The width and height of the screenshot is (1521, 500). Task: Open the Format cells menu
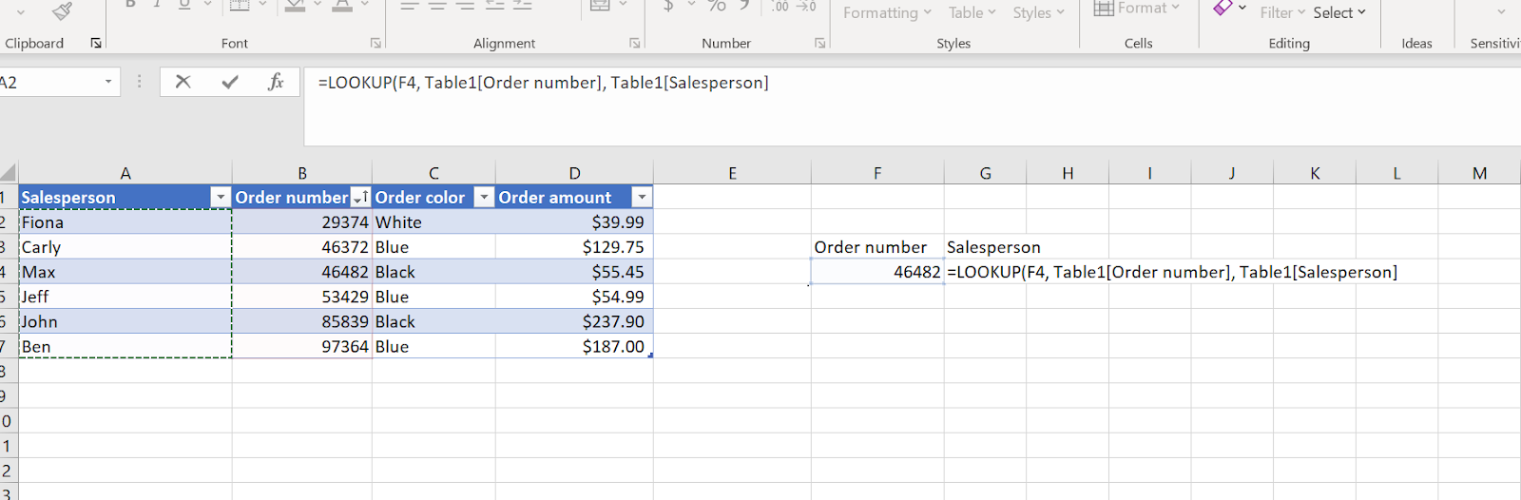point(1137,9)
